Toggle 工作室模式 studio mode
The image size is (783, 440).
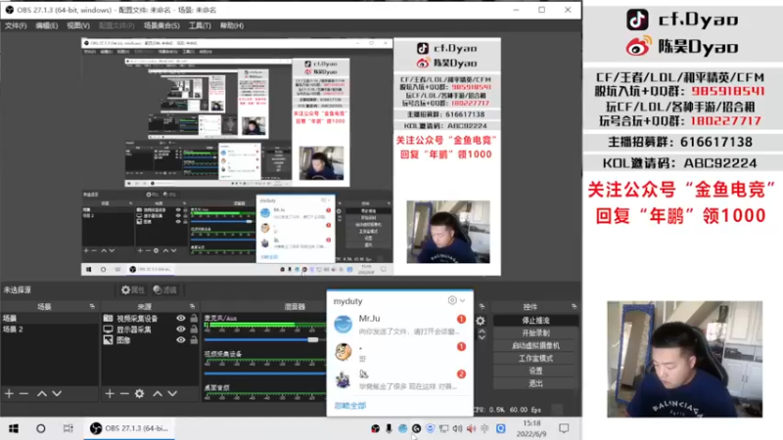(x=535, y=358)
